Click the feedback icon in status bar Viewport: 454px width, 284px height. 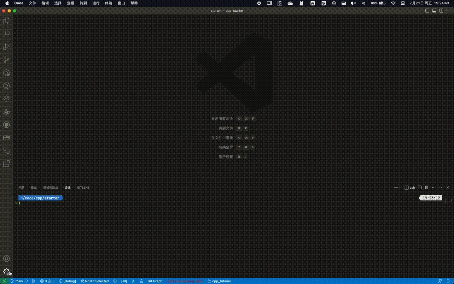(x=440, y=281)
